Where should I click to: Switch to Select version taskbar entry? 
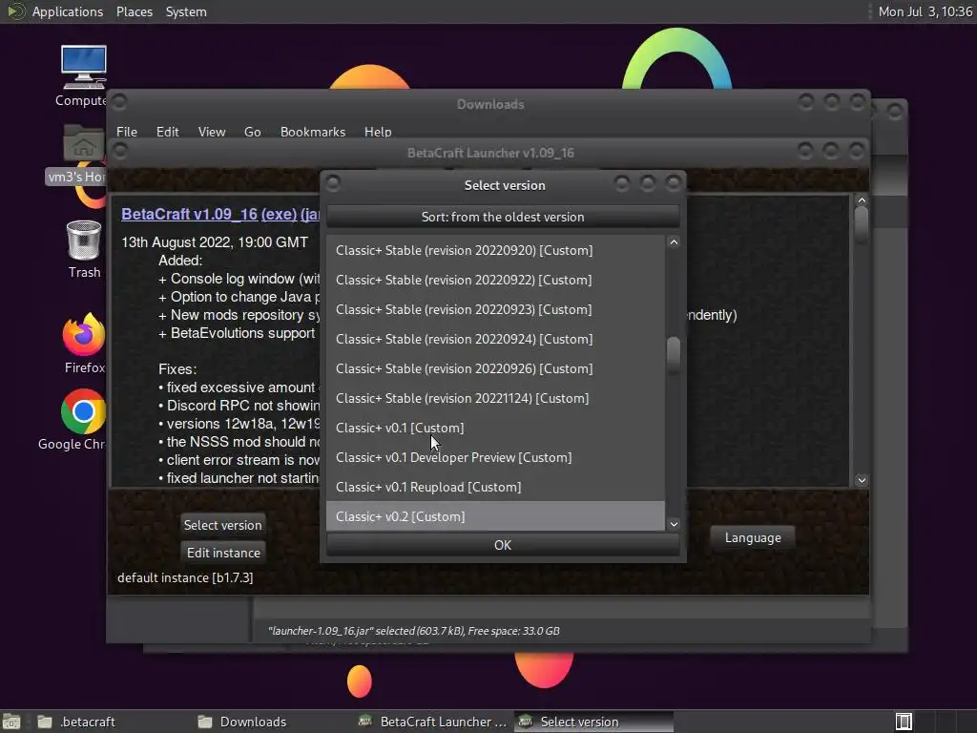tap(593, 722)
